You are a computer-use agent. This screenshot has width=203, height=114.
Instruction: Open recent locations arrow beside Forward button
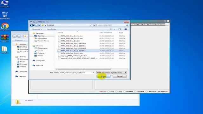40,25
